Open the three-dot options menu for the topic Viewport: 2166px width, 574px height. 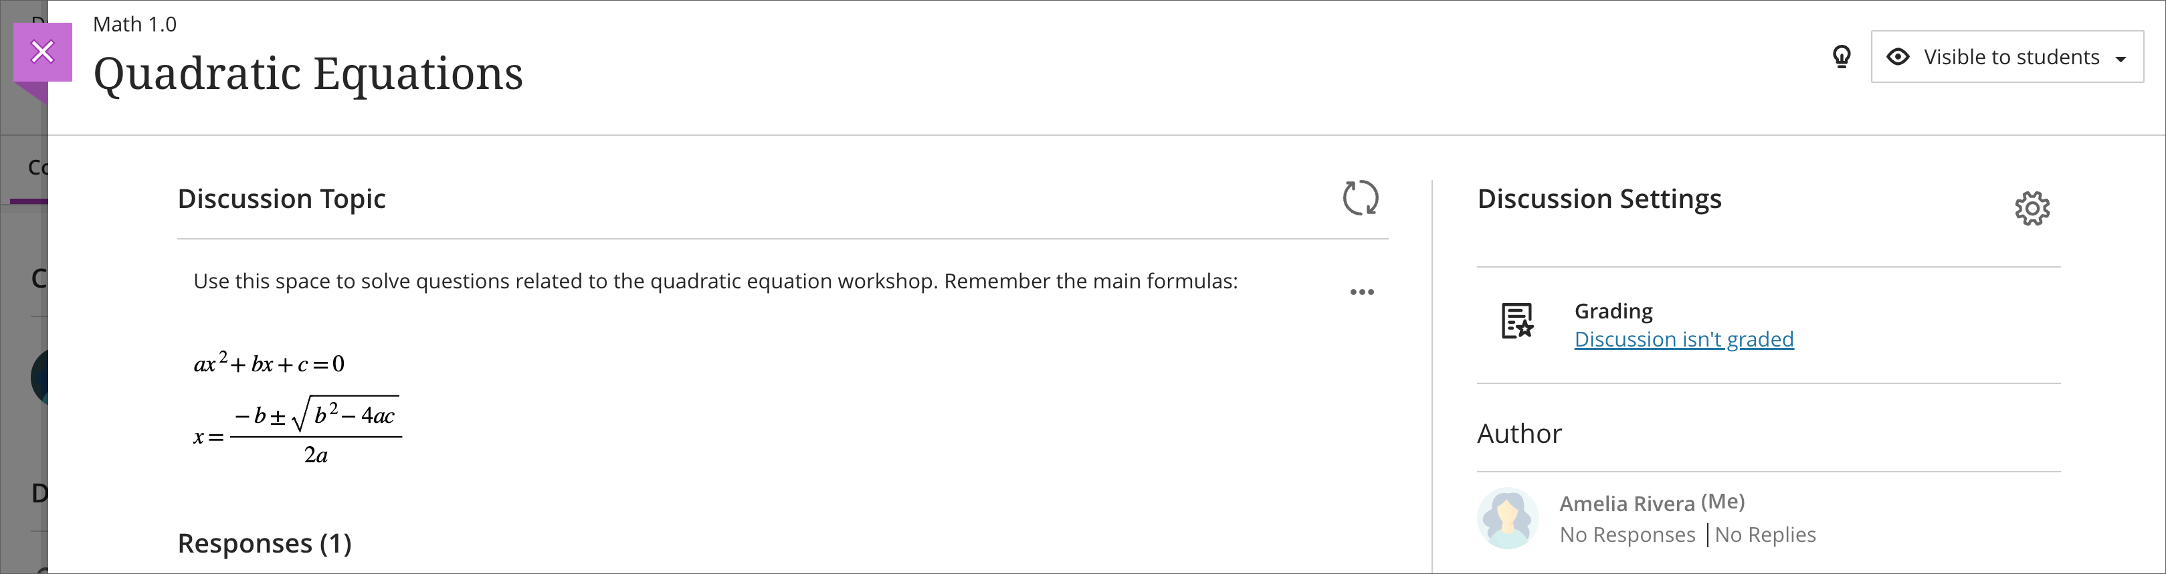tap(1362, 292)
